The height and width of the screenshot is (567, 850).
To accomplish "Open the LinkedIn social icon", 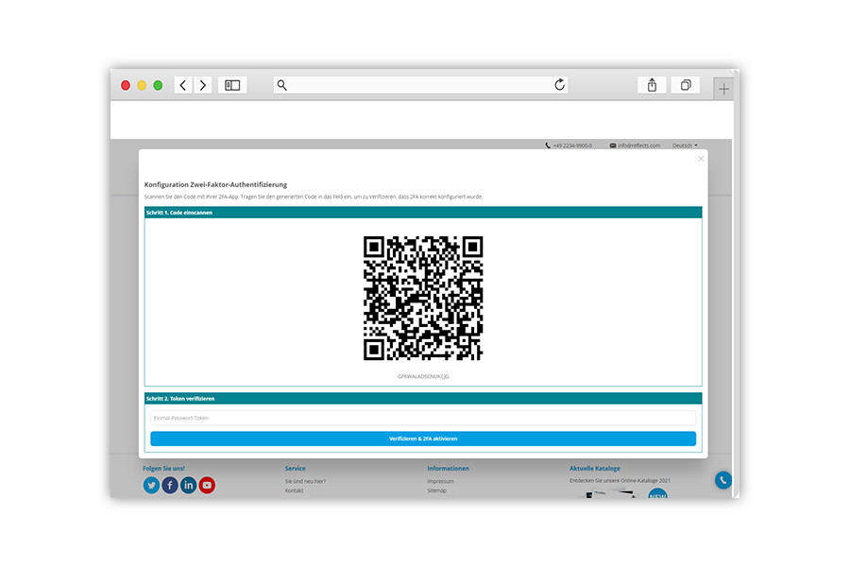I will coord(188,485).
